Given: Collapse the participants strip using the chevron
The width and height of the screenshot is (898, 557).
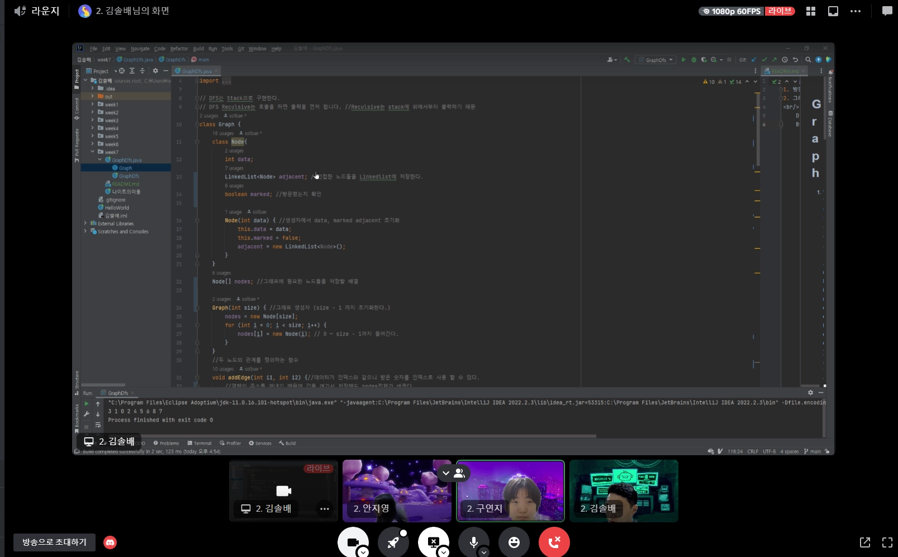Looking at the screenshot, I should (446, 473).
